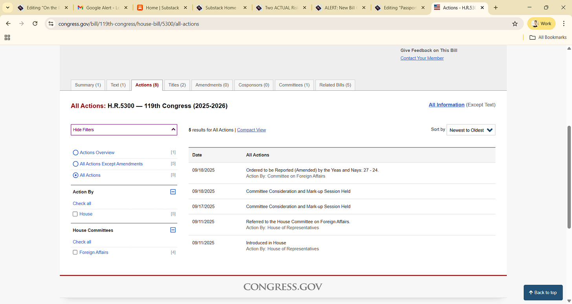Select All Actions Except Amendments radio button
The width and height of the screenshot is (572, 304).
point(75,164)
